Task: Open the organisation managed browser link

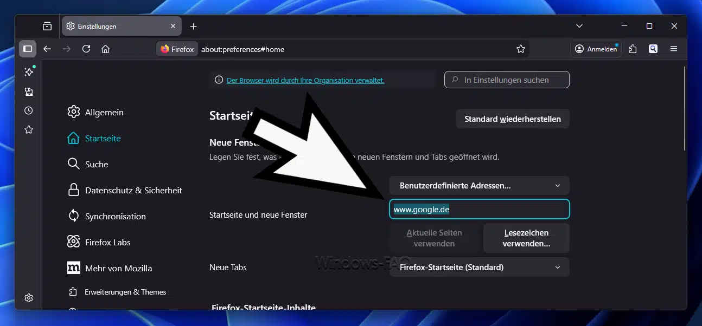Action: tap(305, 80)
